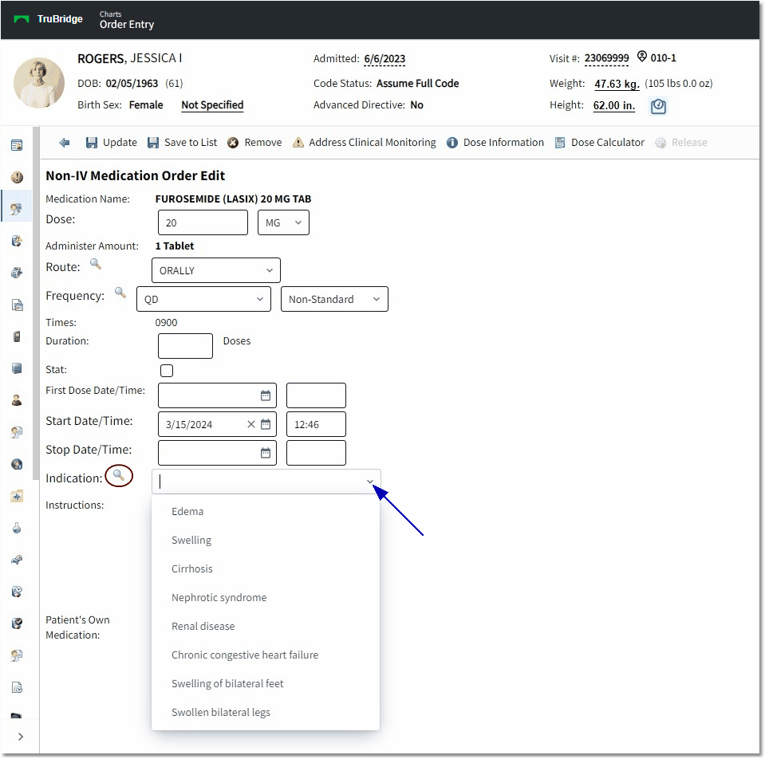Pick Swollen bilateral legs option
Image resolution: width=765 pixels, height=759 pixels.
[x=266, y=713]
